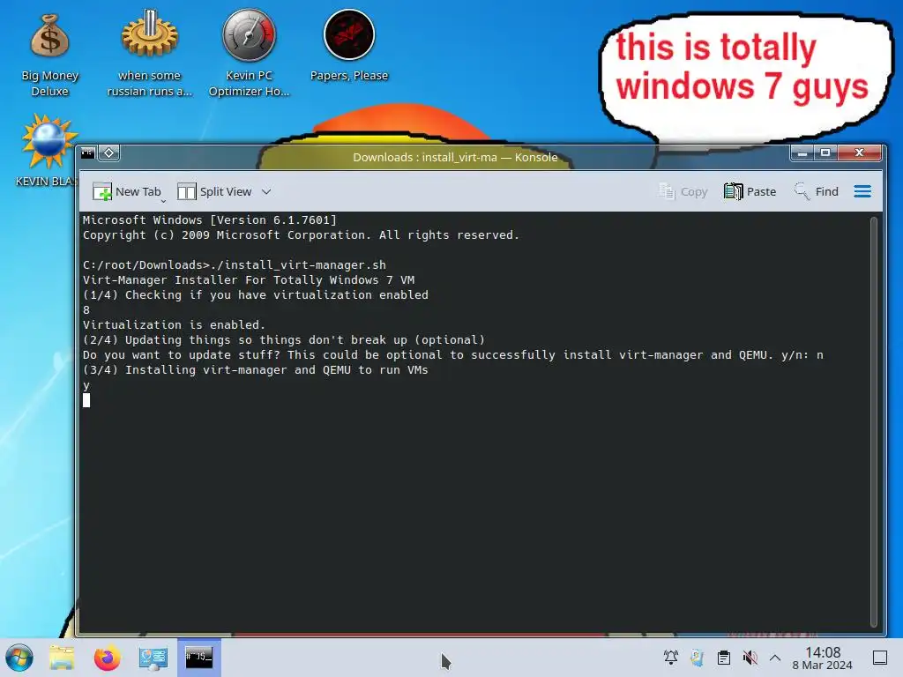Click the 'Virtualization is enabled.' output line

click(x=174, y=324)
